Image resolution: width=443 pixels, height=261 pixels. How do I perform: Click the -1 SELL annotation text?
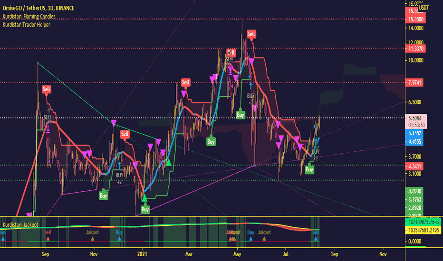coord(48,114)
